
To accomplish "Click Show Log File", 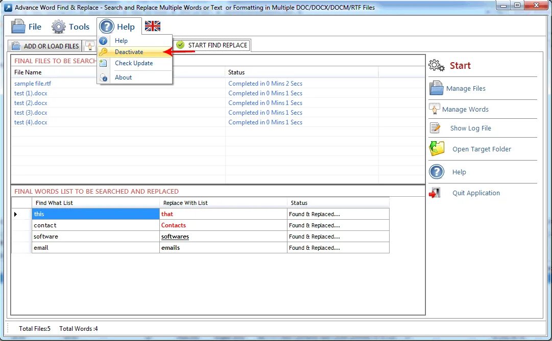I will pyautogui.click(x=471, y=128).
